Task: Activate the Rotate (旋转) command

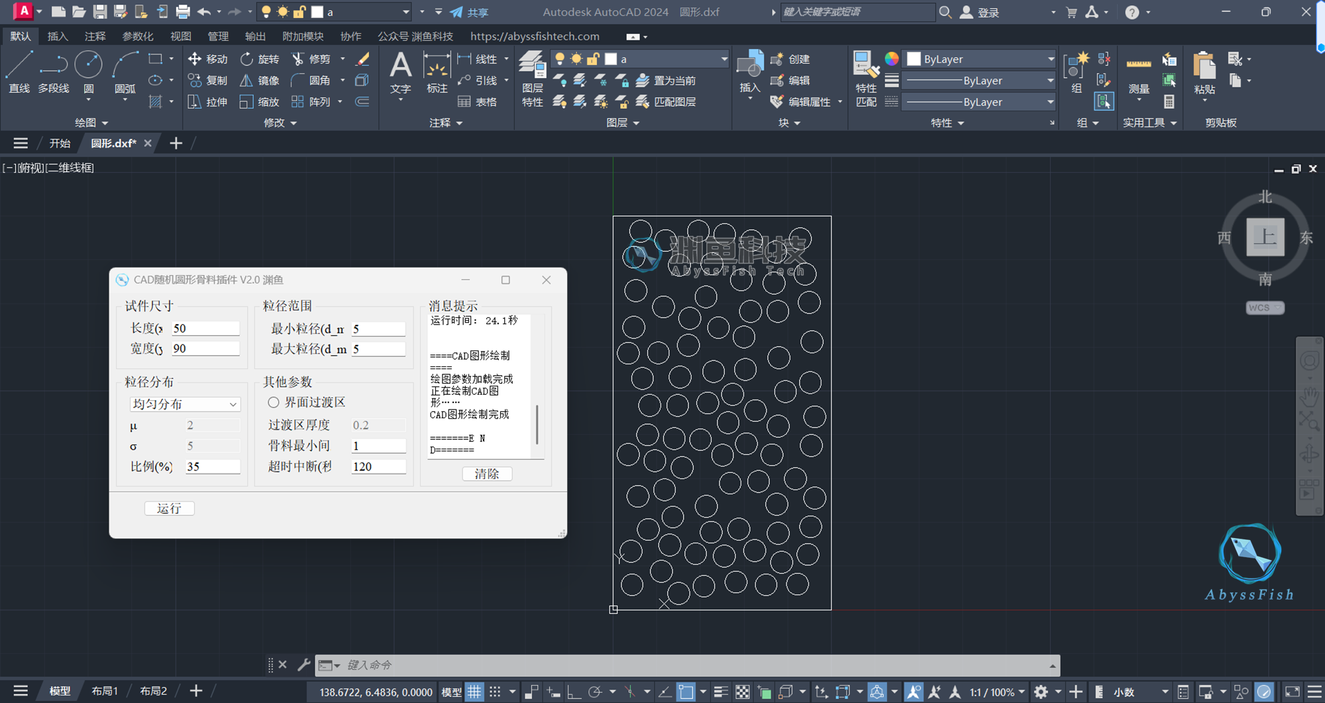Action: click(260, 59)
